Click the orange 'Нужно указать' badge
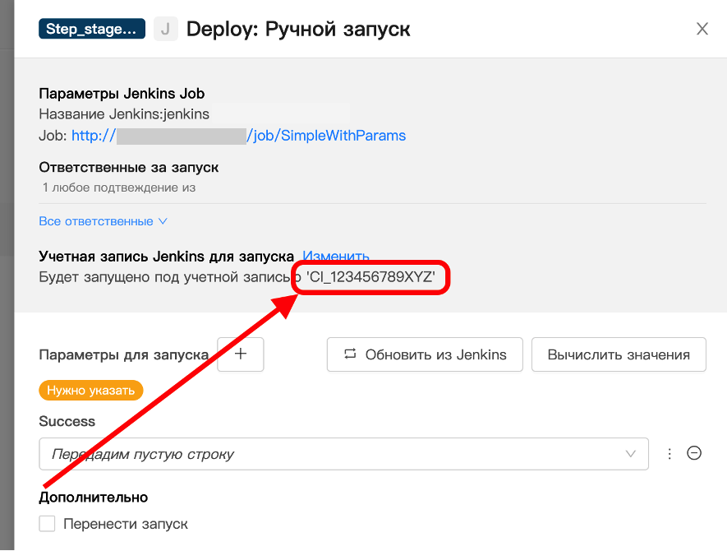Screen dimensions: 727x551 coord(91,391)
